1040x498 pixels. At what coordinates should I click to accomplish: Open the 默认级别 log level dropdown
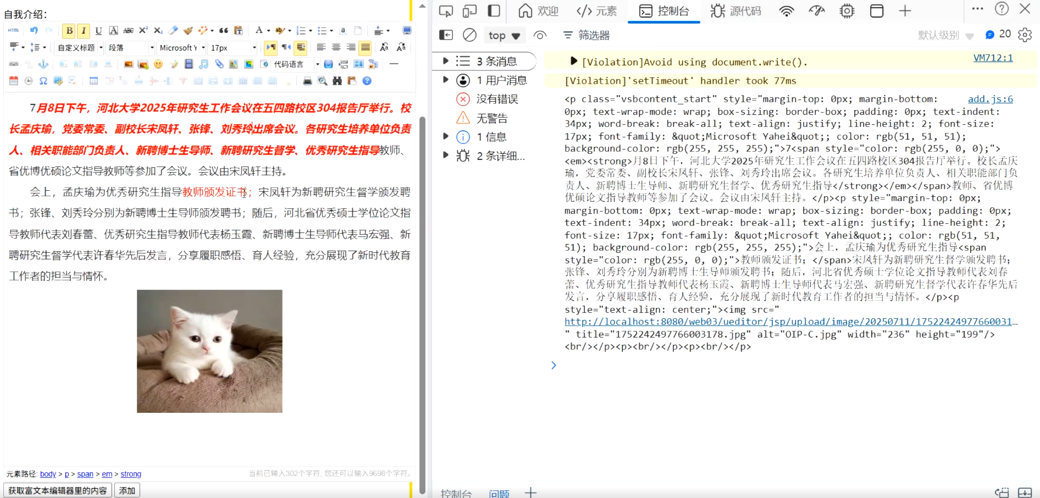[x=945, y=35]
